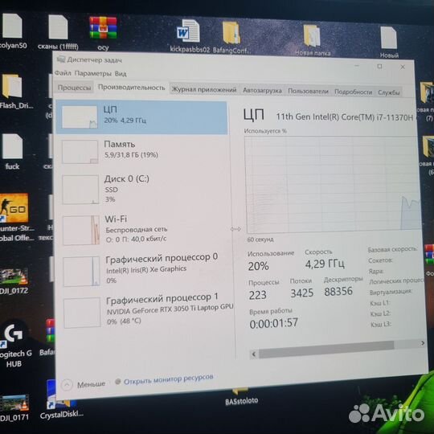Screen dimensions: 434x434
Task: Click the Виртуализация label
Action: coord(391,292)
